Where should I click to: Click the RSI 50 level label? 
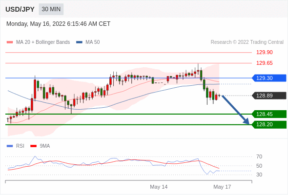point(259,166)
